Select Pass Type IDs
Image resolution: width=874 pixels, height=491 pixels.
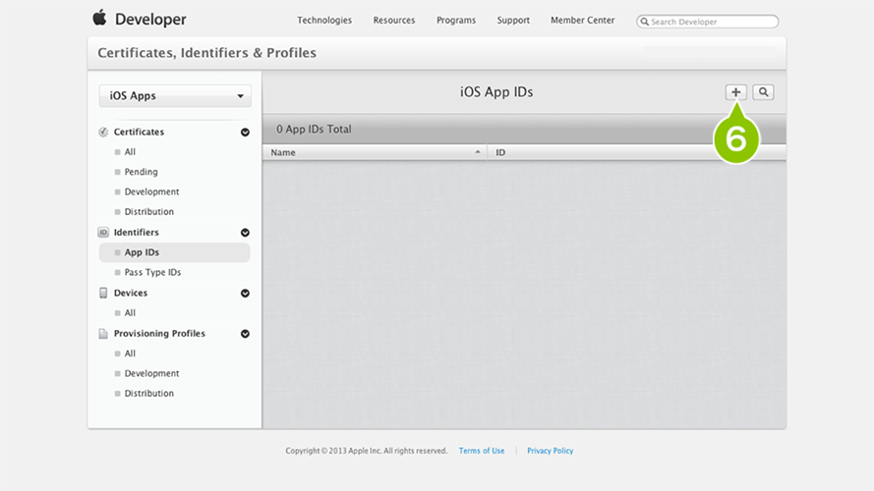[152, 272]
